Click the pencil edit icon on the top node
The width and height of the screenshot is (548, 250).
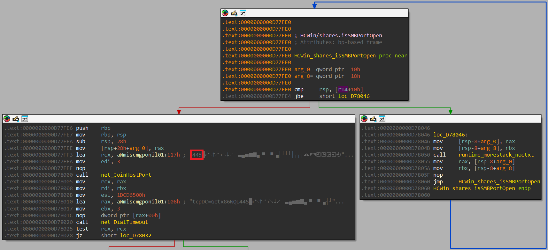[x=234, y=13]
